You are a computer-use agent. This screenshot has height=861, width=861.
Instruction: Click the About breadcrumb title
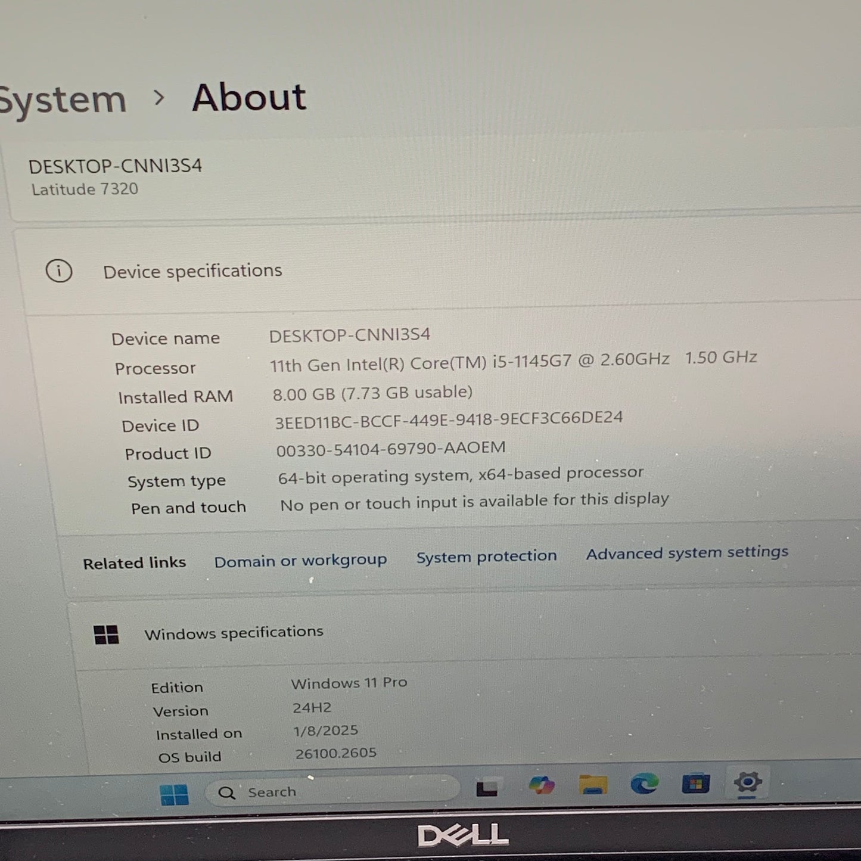click(249, 97)
